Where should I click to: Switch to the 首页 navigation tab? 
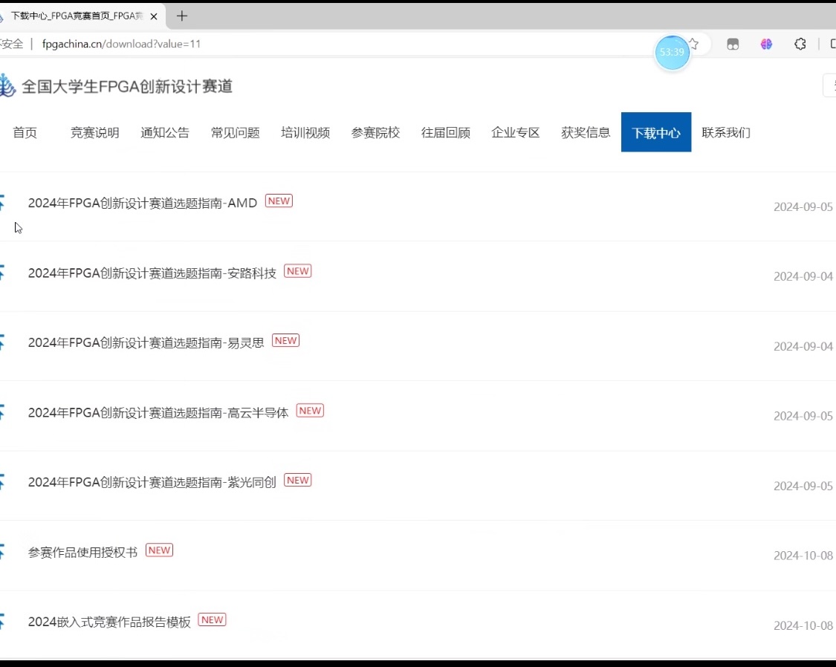pos(25,132)
